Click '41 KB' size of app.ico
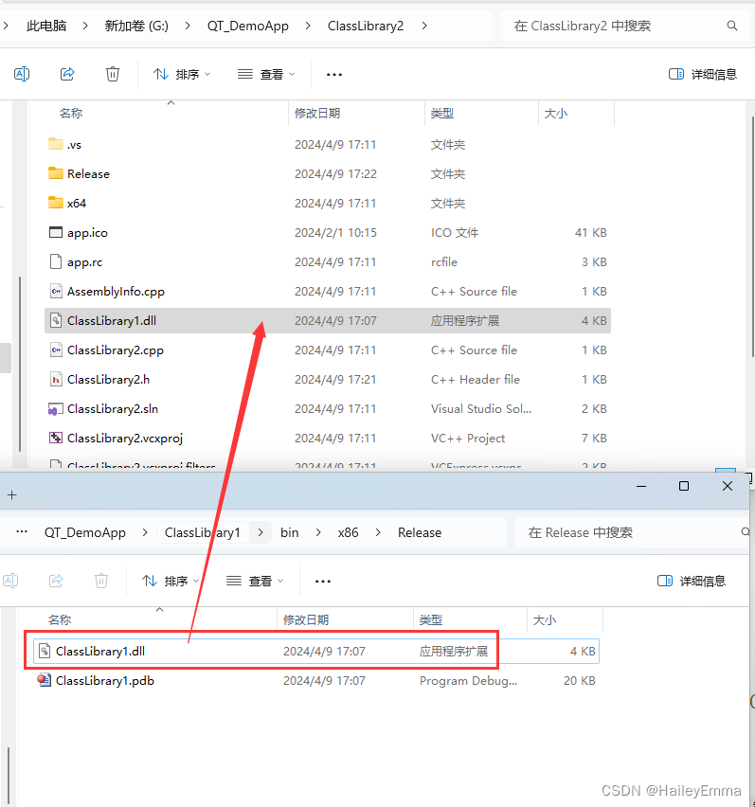The image size is (755, 807). point(591,233)
